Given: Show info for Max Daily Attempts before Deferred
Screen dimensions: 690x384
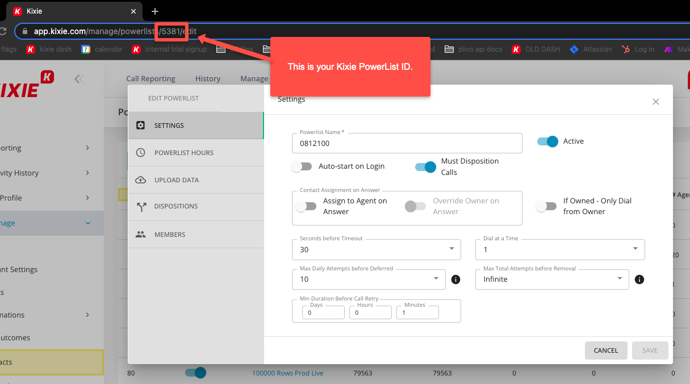Looking at the screenshot, I should click(455, 279).
